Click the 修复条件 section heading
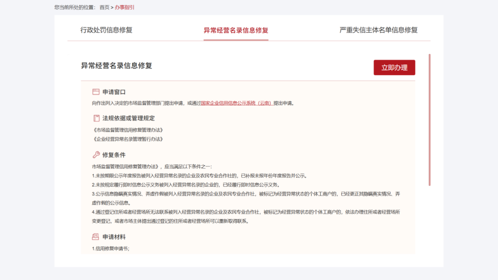Image resolution: width=498 pixels, height=280 pixels. (x=114, y=155)
